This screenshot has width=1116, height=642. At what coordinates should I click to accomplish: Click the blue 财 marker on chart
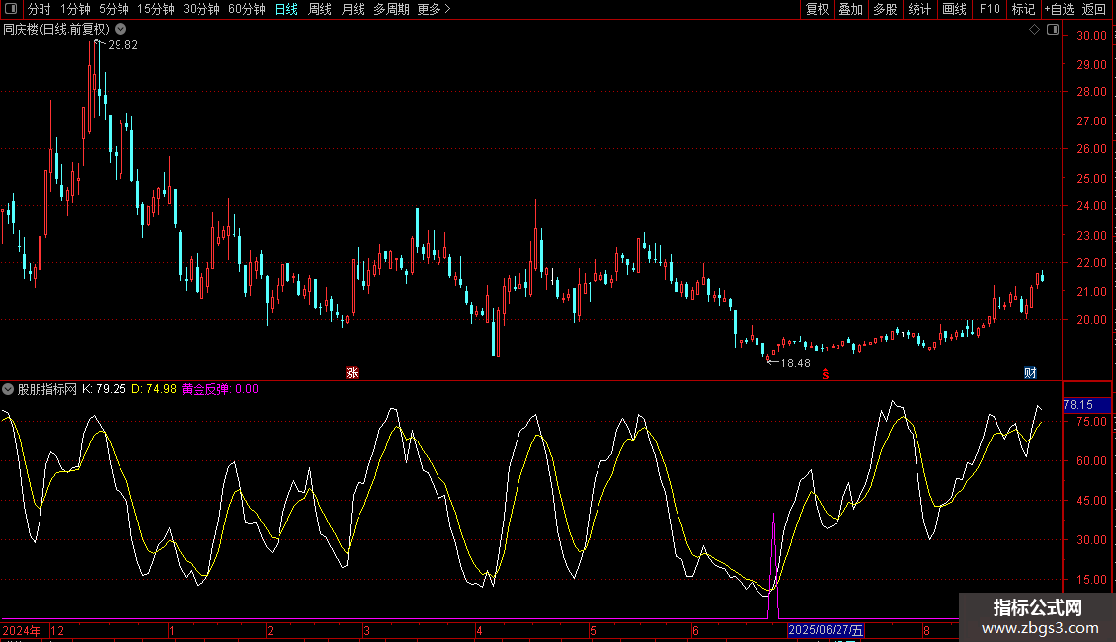(1030, 373)
